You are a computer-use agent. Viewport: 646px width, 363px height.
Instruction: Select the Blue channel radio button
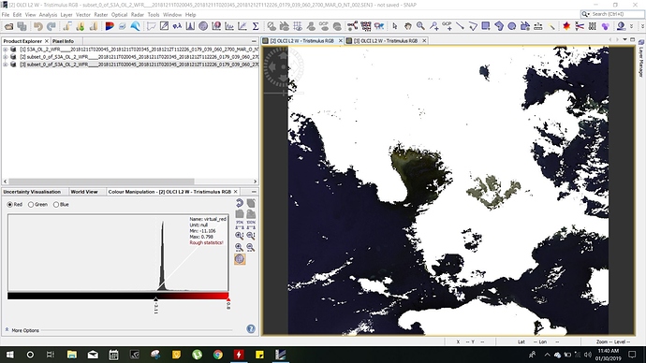(x=56, y=205)
